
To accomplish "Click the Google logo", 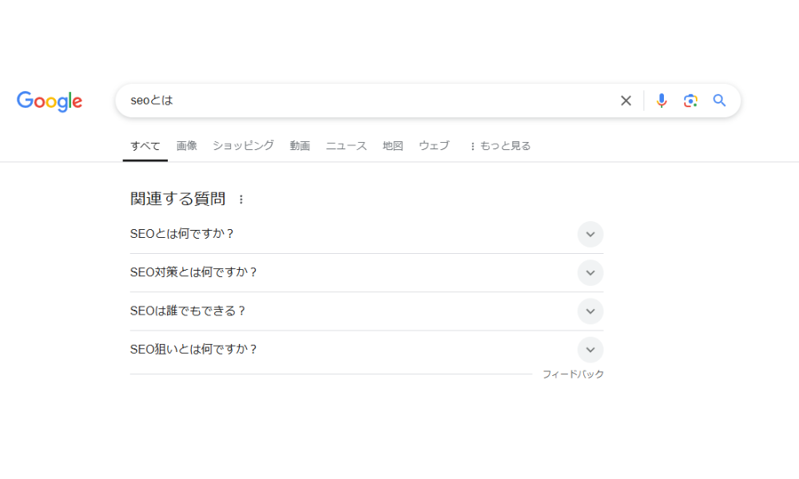I will click(x=49, y=101).
